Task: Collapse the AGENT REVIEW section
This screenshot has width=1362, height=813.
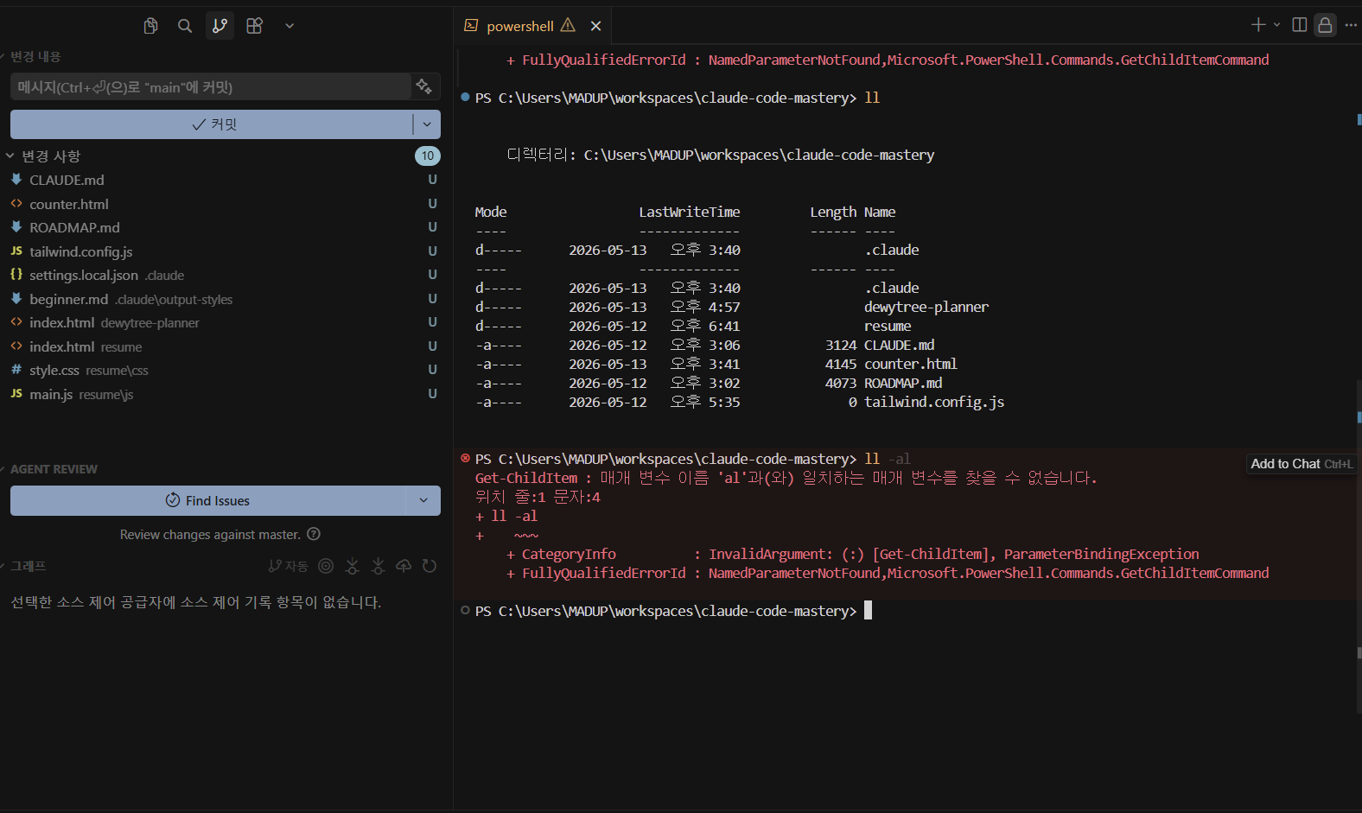Action: coord(54,469)
